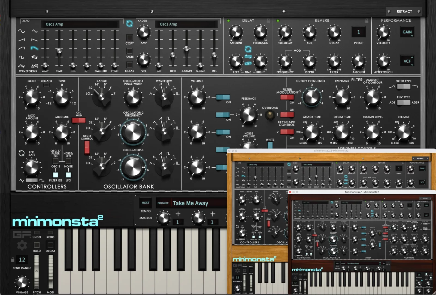
Task: Click the RETRACT button at the top
Action: pos(404,11)
